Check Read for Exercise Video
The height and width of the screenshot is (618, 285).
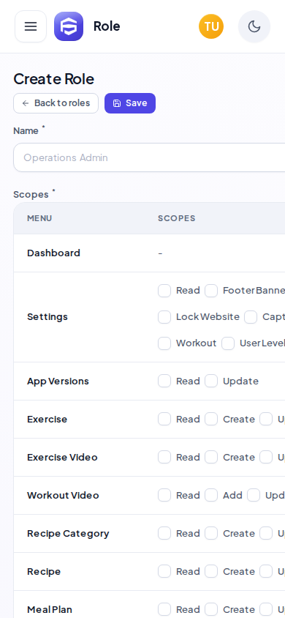coord(164,457)
